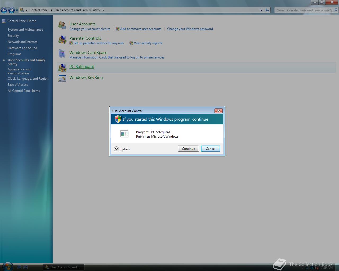Screen dimensions: 339x271
Task: Click Cancel in User Account Control
Action: [x=211, y=149]
